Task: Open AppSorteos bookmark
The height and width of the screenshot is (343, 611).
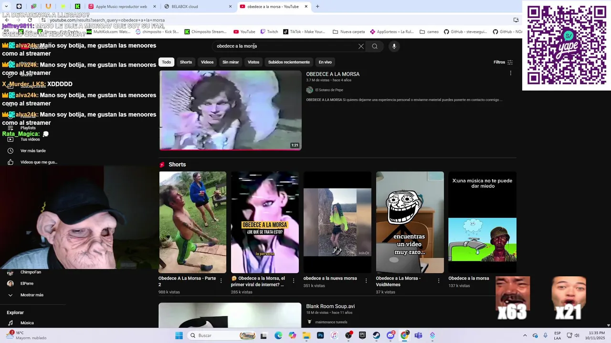Action: tap(392, 32)
